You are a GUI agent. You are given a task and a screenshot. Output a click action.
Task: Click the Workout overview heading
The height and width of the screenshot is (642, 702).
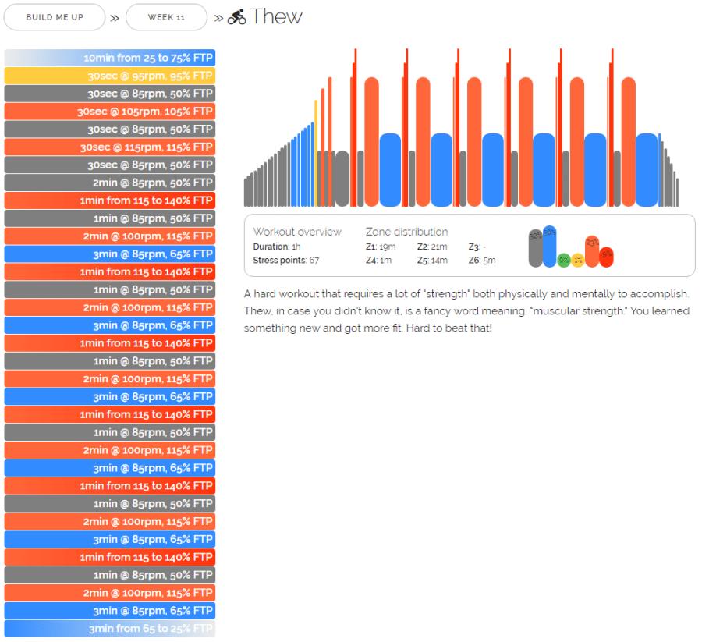click(297, 232)
